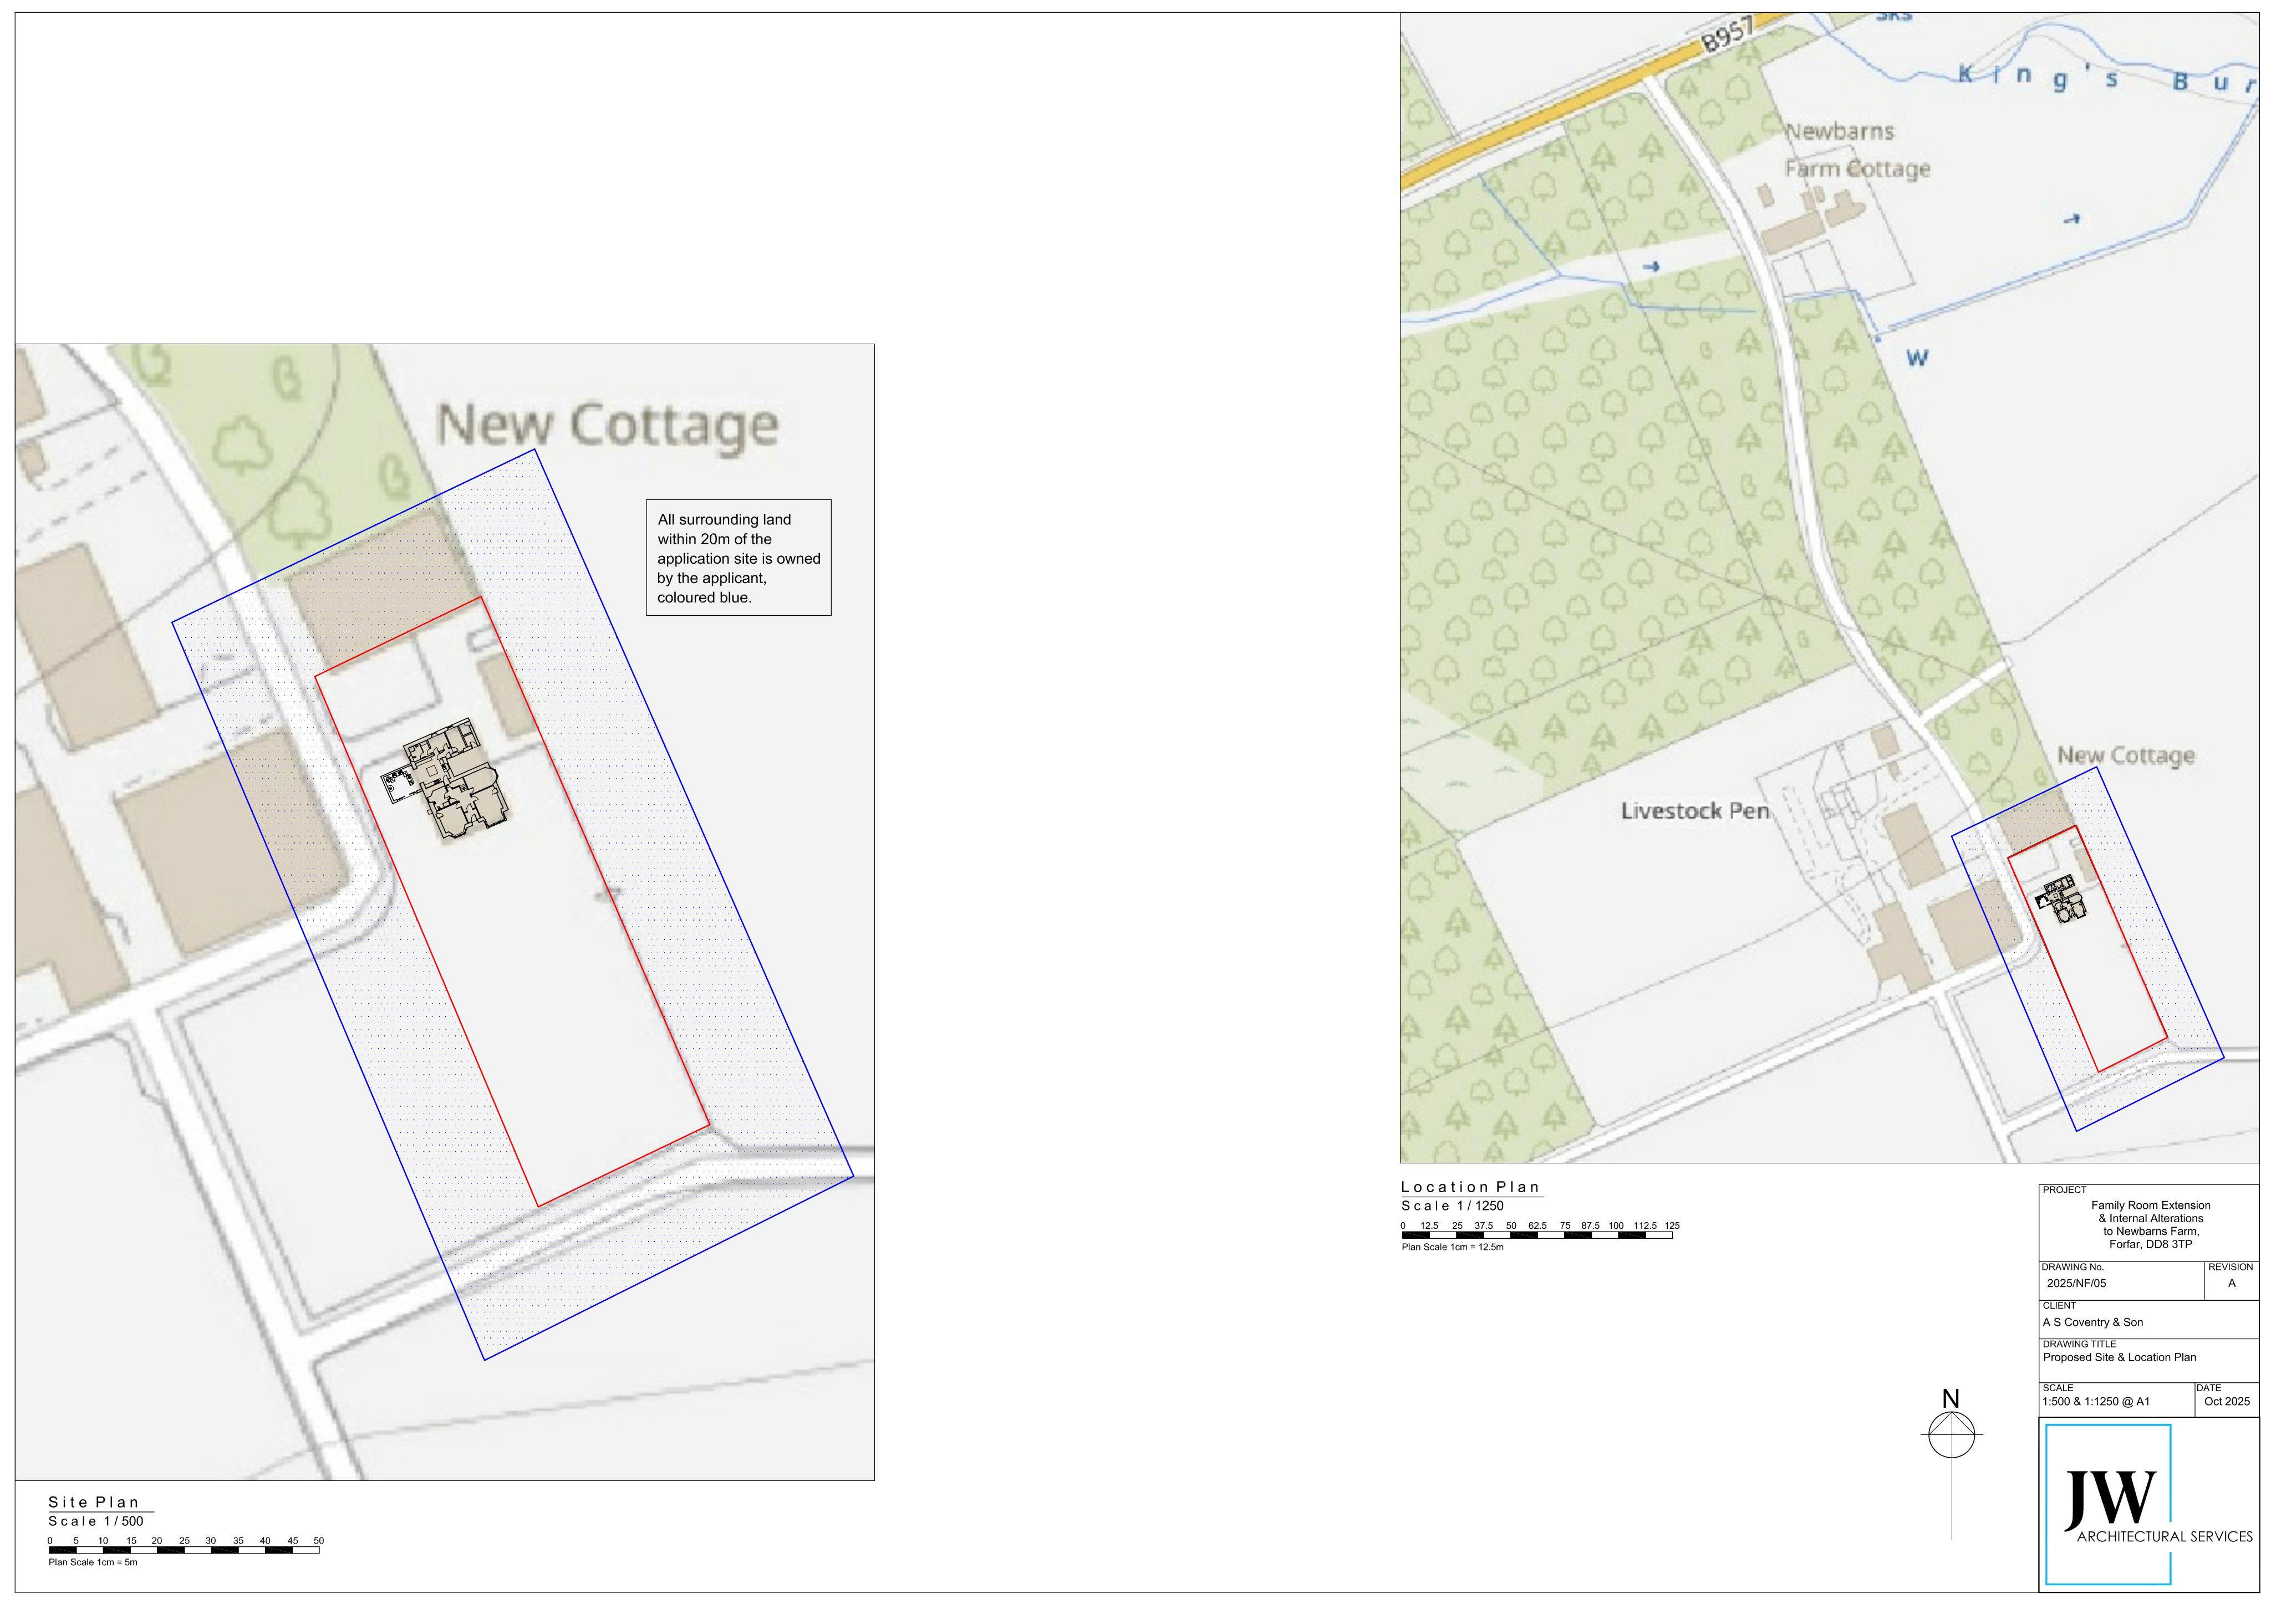The image size is (2271, 1604).
Task: Click the 'DRAWING TITLE' field heading
Action: coord(2079,1345)
